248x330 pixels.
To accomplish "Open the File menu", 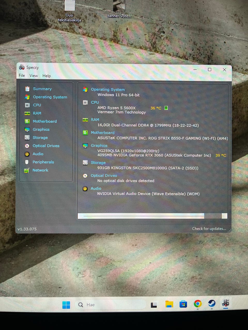I will point(22,76).
